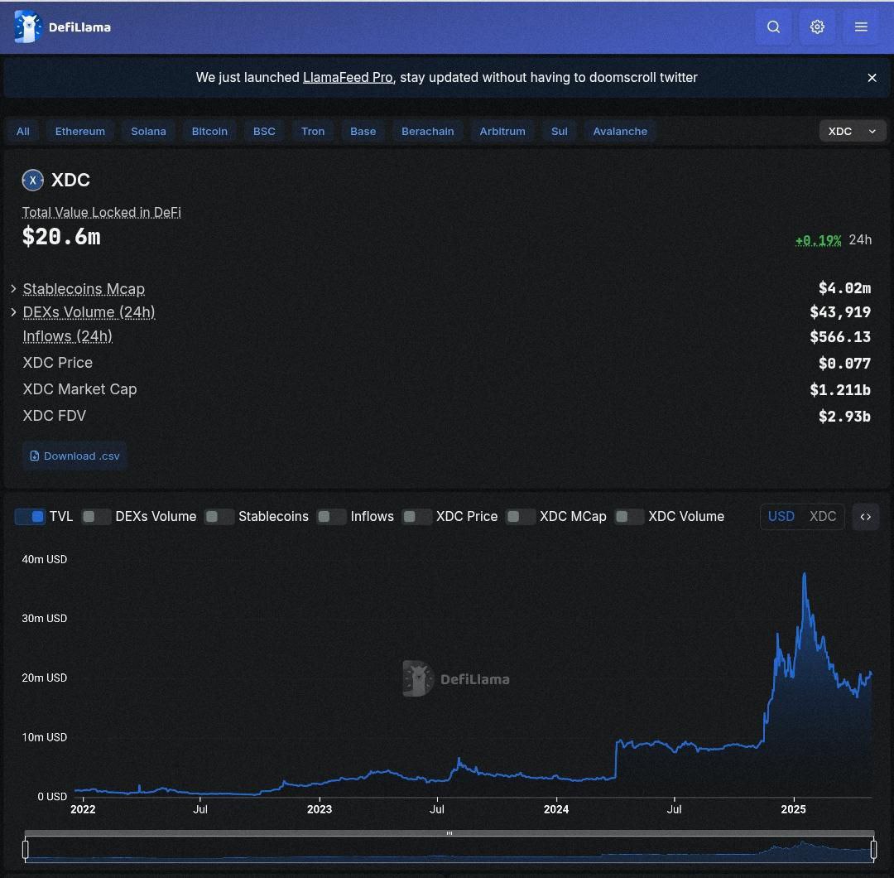The height and width of the screenshot is (878, 894).
Task: Open the LlamaFeed Pro link
Action: [347, 78]
